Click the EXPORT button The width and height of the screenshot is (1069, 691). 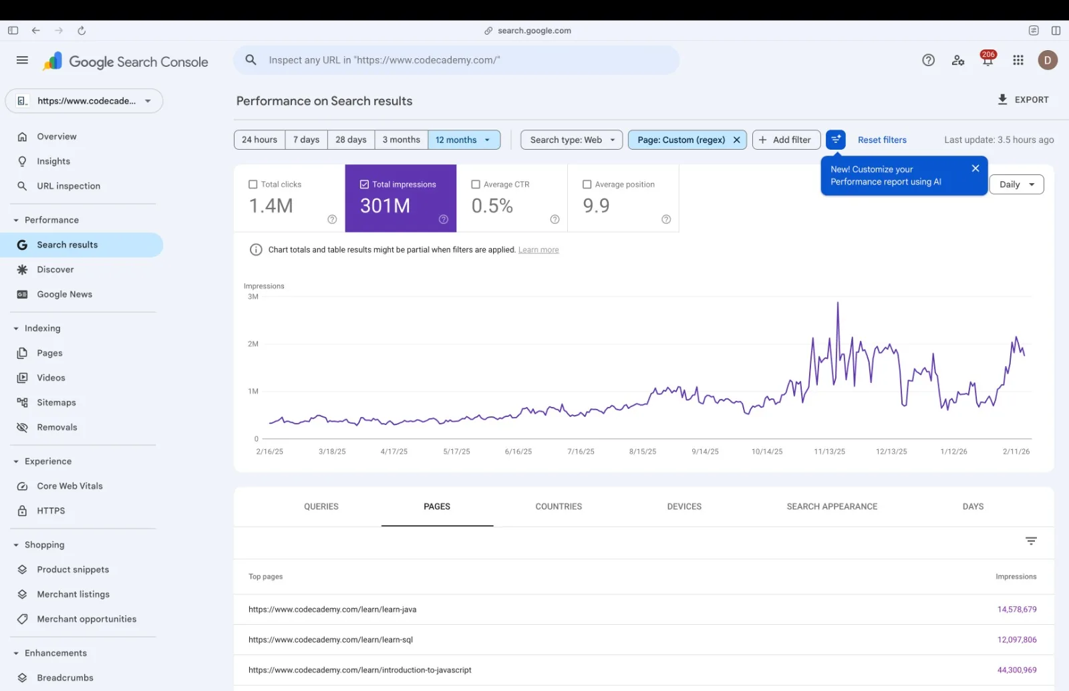1023,100
